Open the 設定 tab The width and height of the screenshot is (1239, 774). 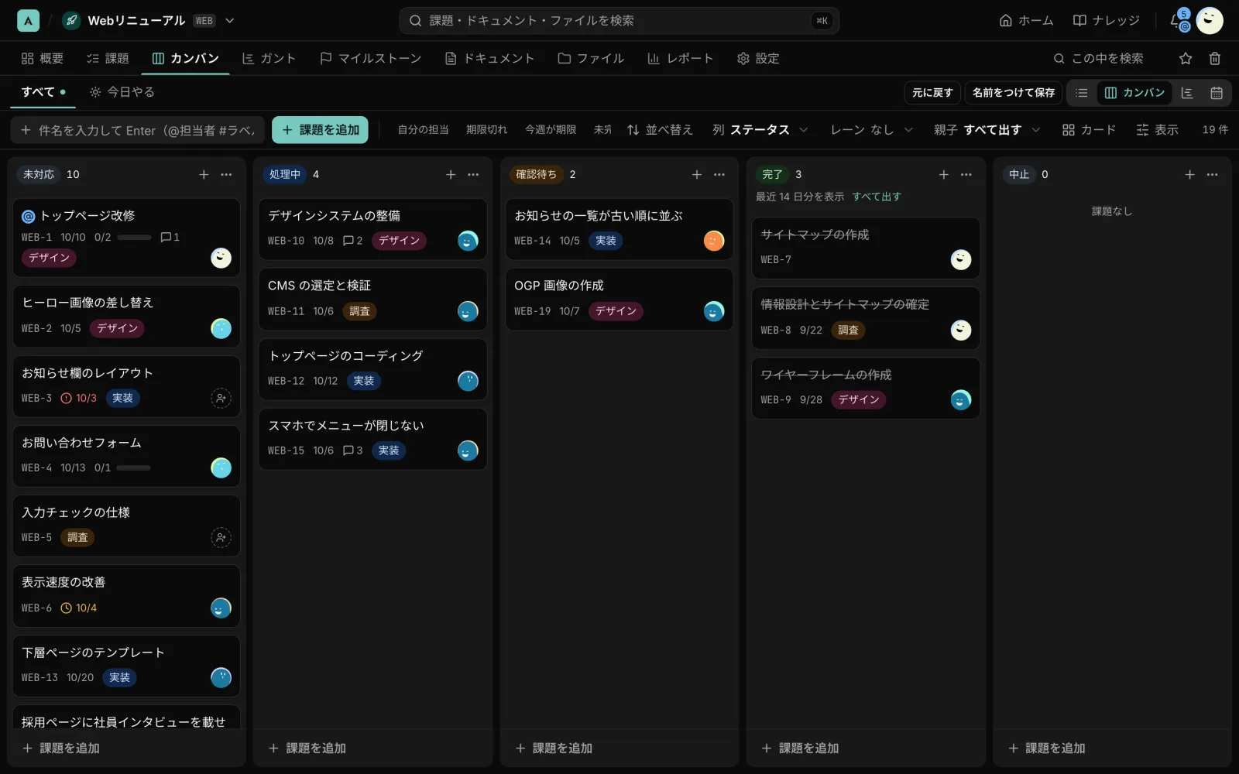click(758, 58)
